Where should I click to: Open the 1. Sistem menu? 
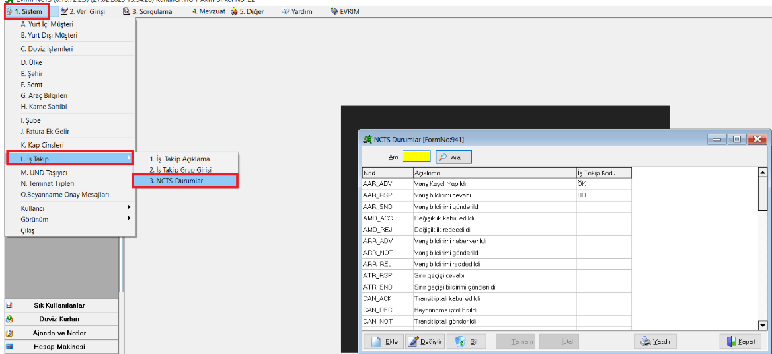tap(27, 11)
